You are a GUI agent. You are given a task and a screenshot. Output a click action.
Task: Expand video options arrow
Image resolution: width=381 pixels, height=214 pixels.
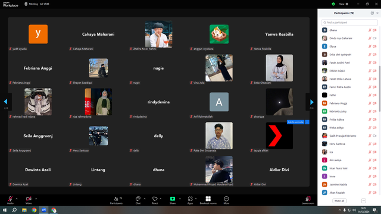pyautogui.click(x=36, y=199)
